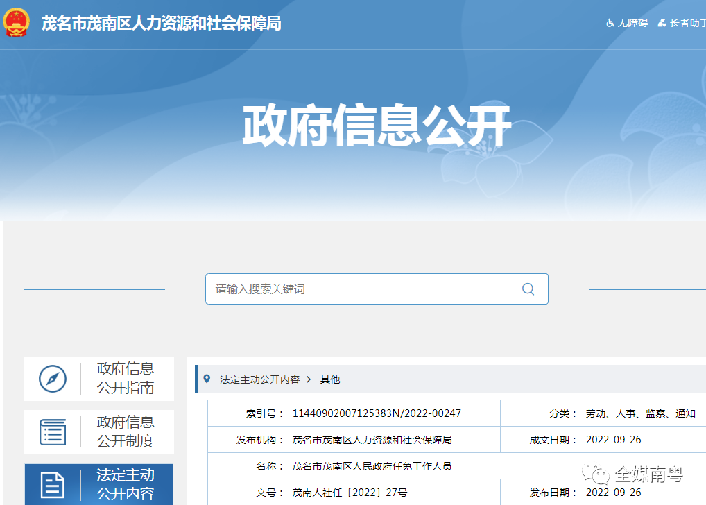The width and height of the screenshot is (706, 505).
Task: Click the 发布日期 value 2022-09-26
Action: [x=613, y=493]
